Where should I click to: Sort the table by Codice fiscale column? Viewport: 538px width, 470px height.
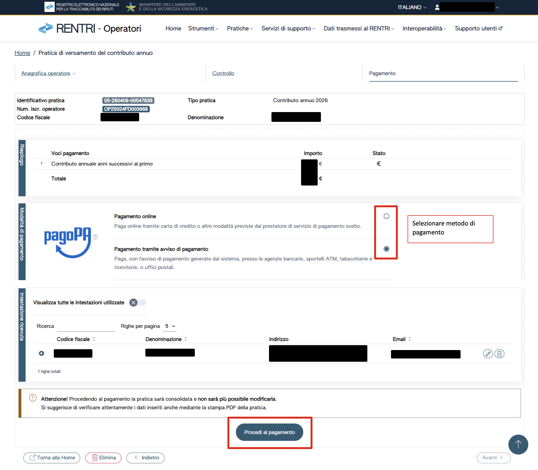point(94,339)
